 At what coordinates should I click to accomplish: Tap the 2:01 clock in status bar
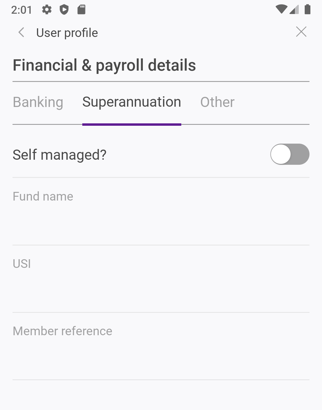[x=21, y=10]
